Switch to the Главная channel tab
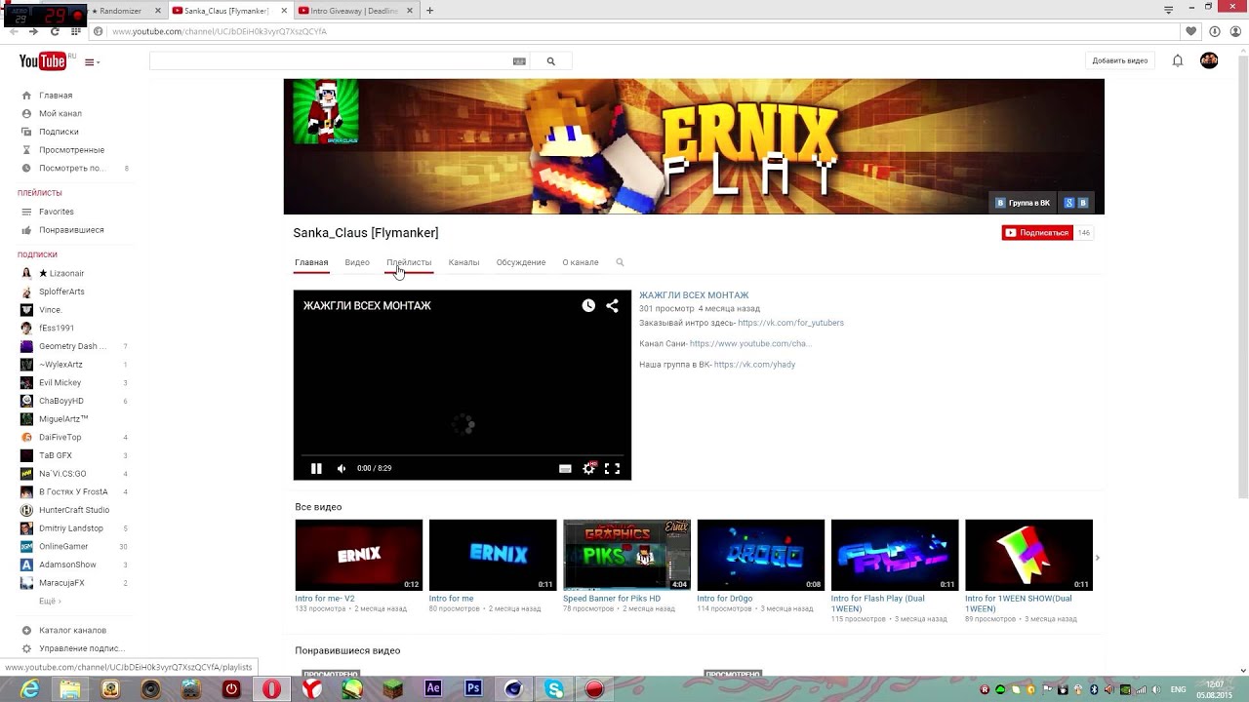 click(x=311, y=262)
